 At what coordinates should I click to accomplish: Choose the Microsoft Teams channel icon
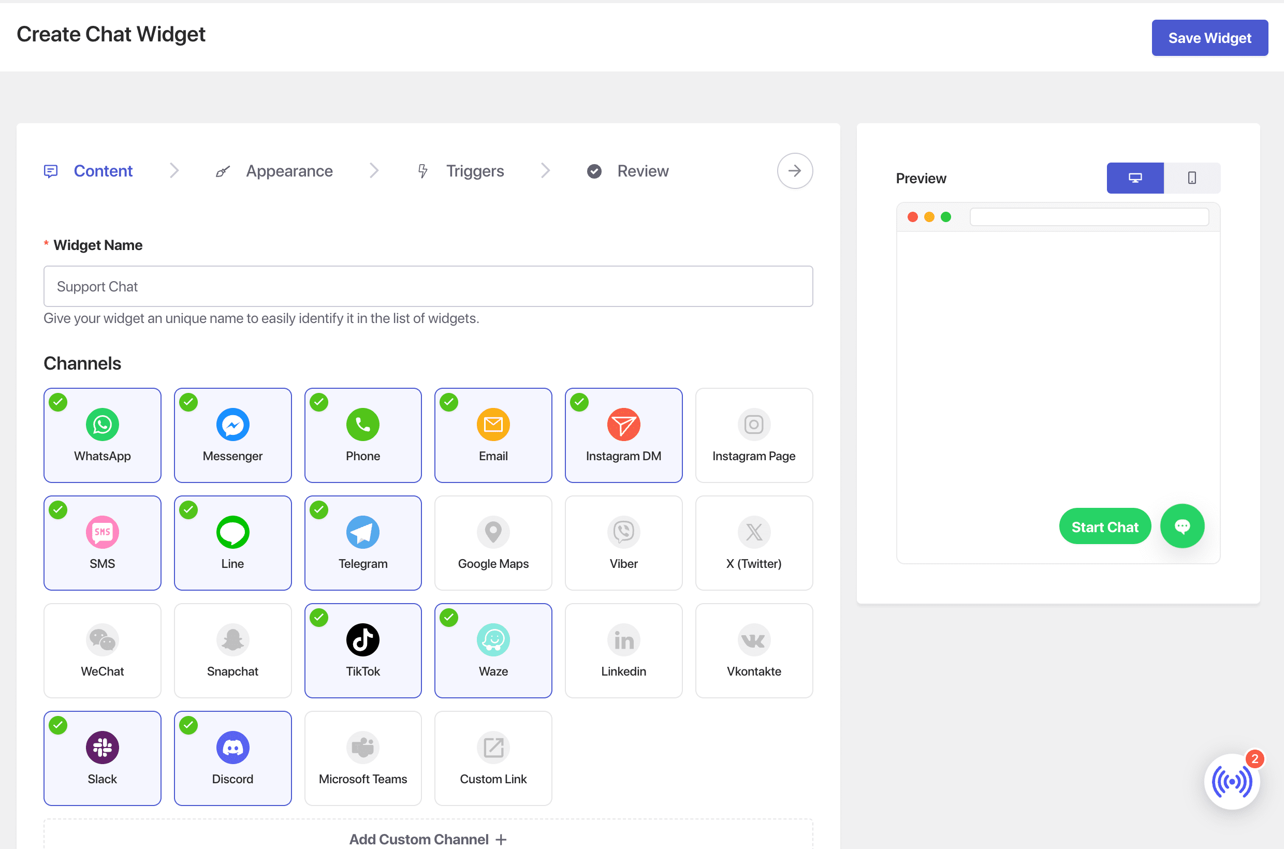pos(362,747)
